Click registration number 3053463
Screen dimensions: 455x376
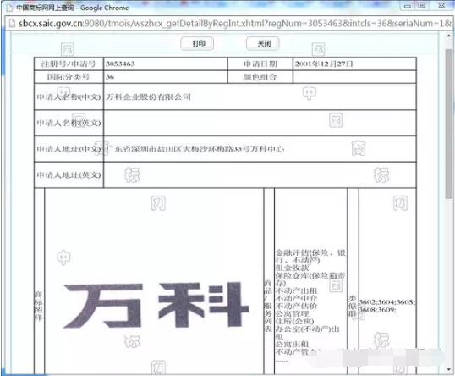[120, 64]
